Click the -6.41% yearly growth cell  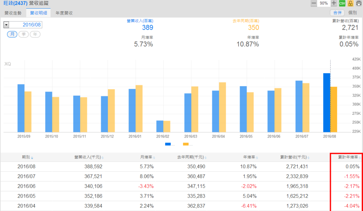click(248, 206)
